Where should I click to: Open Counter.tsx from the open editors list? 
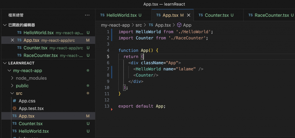pyautogui.click(x=48, y=48)
